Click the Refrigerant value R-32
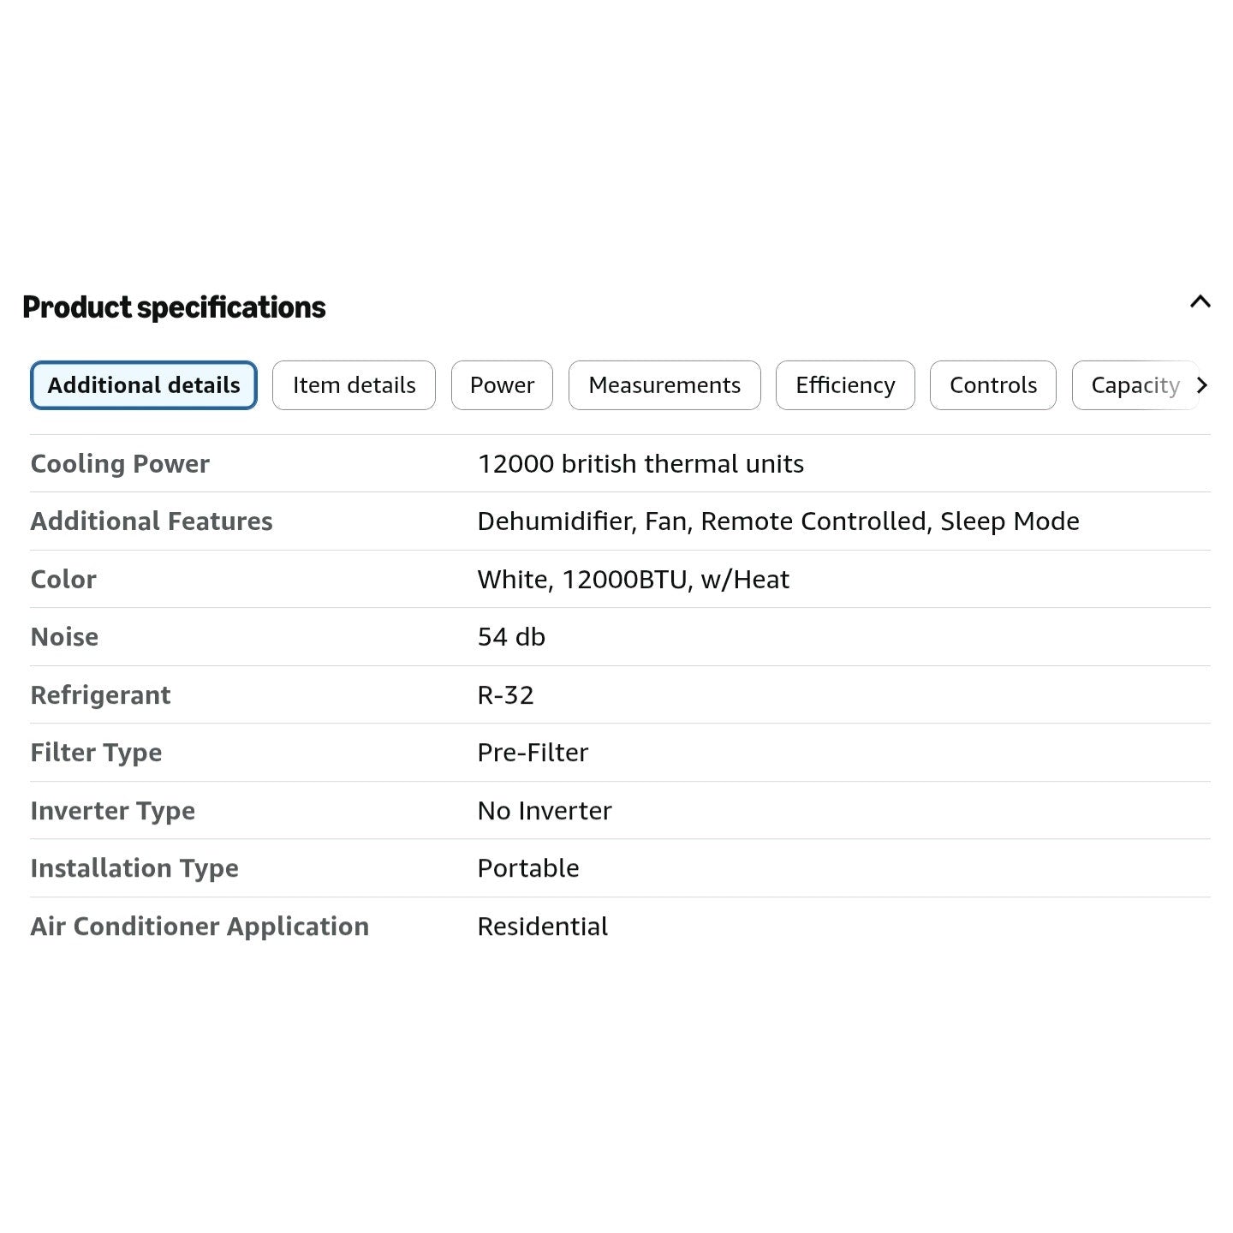The image size is (1233, 1233). click(505, 695)
